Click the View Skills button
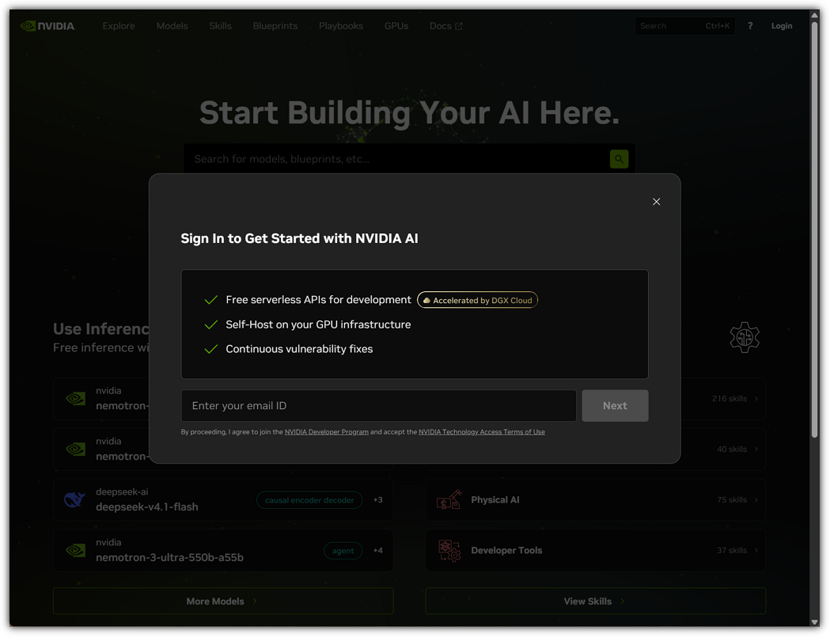 pos(596,601)
